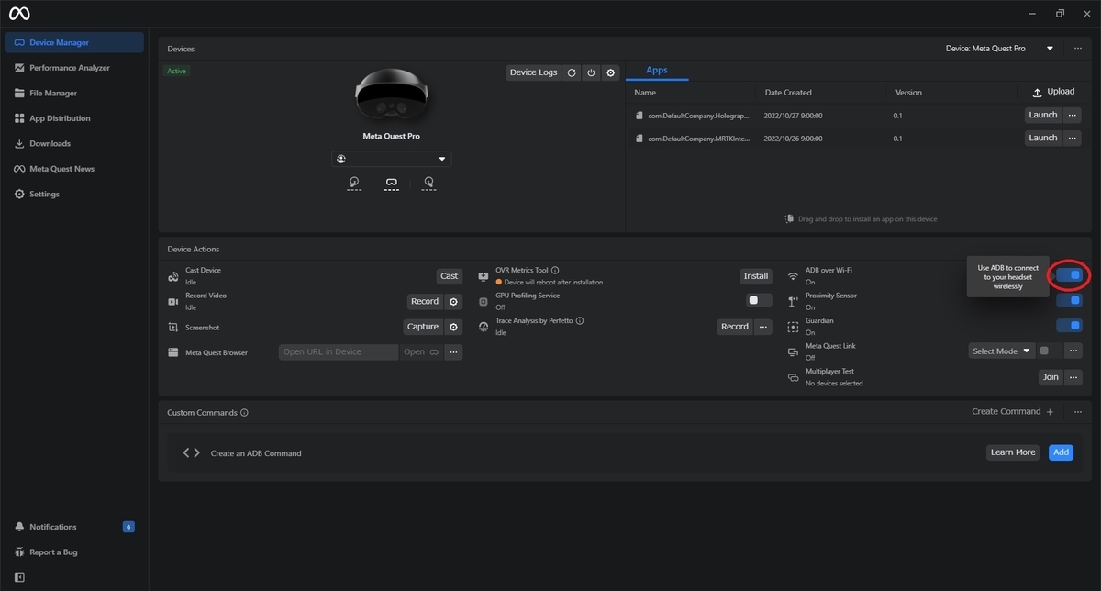Open Record Video settings gear

click(x=453, y=301)
